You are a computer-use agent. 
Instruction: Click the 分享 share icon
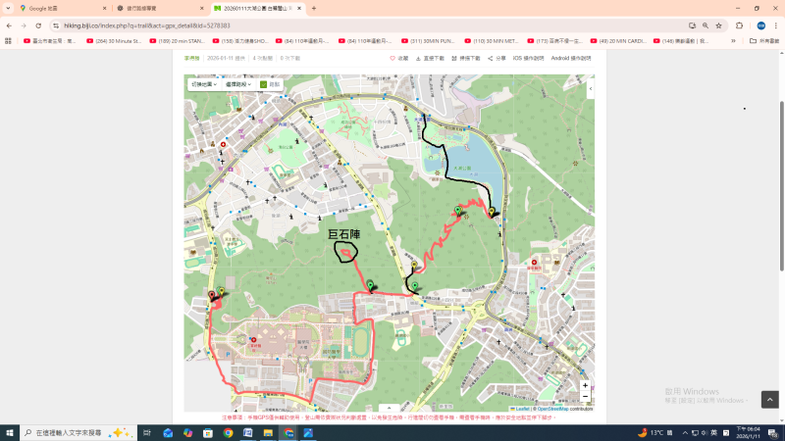(x=491, y=59)
